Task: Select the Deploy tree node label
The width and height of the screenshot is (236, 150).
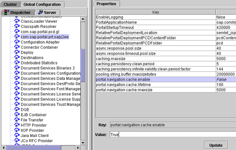Action: (27, 53)
